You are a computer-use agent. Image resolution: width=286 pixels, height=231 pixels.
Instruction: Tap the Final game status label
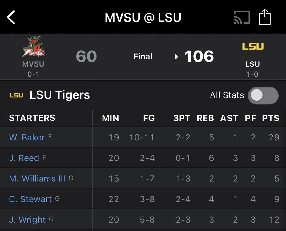[x=143, y=57]
